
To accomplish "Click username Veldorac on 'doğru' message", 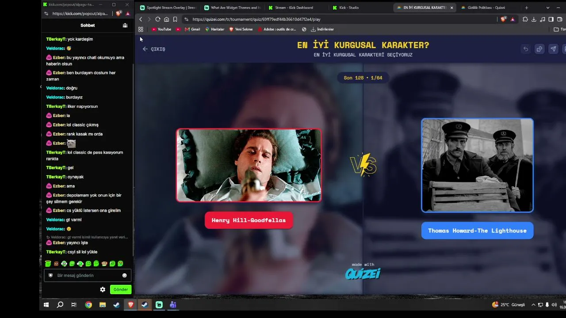I will tap(55, 88).
